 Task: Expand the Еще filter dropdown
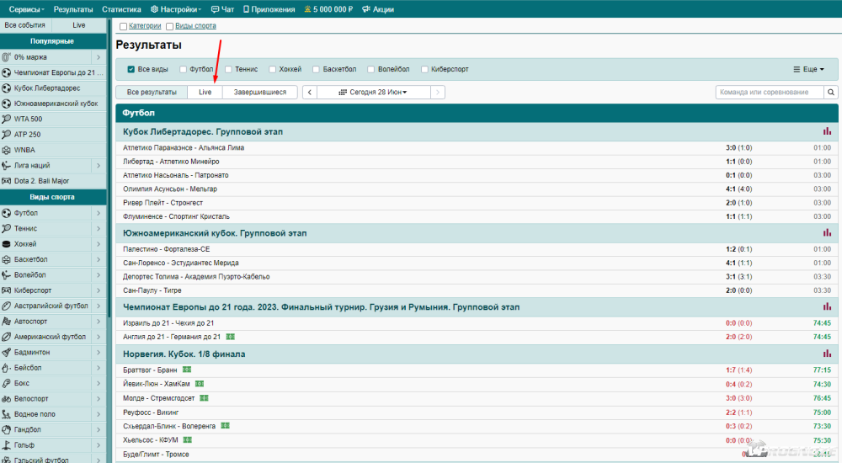pyautogui.click(x=808, y=69)
